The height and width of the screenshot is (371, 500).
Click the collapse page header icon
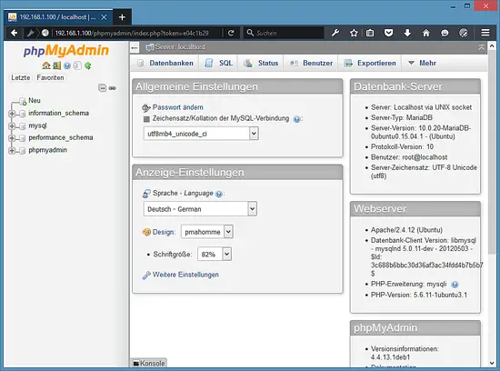click(482, 47)
